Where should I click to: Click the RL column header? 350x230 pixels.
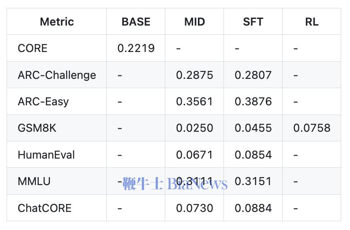tap(311, 22)
